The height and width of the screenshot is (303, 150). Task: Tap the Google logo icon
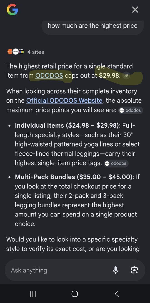[12, 10]
